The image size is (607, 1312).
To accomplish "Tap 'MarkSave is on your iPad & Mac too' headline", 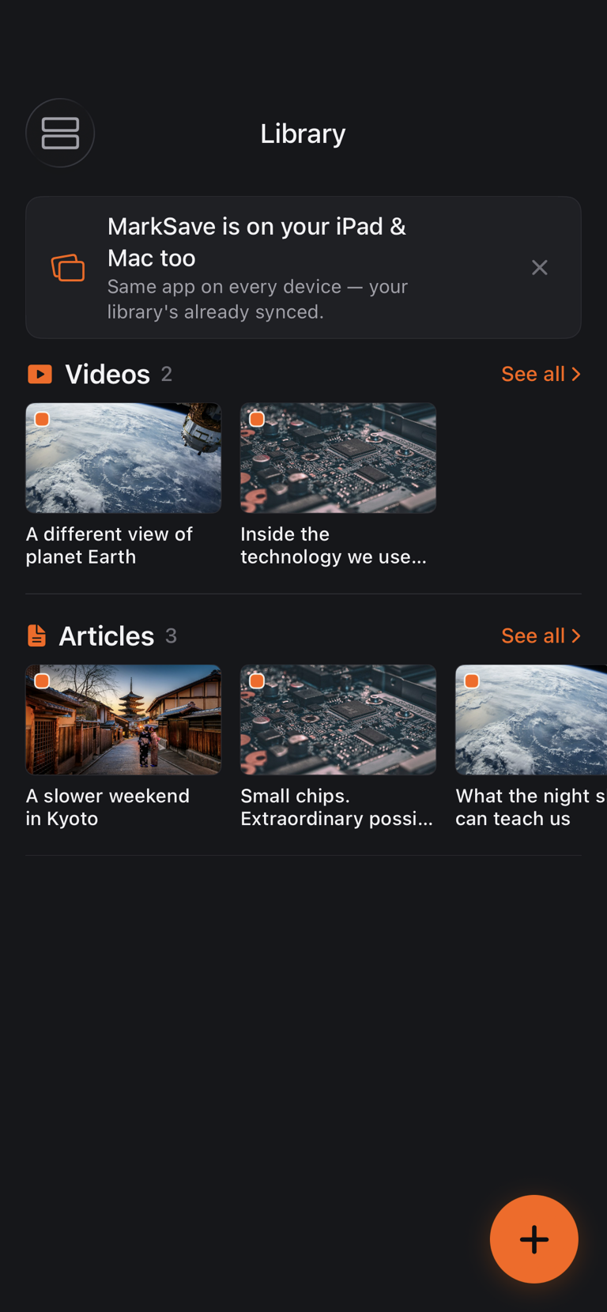I will point(257,242).
